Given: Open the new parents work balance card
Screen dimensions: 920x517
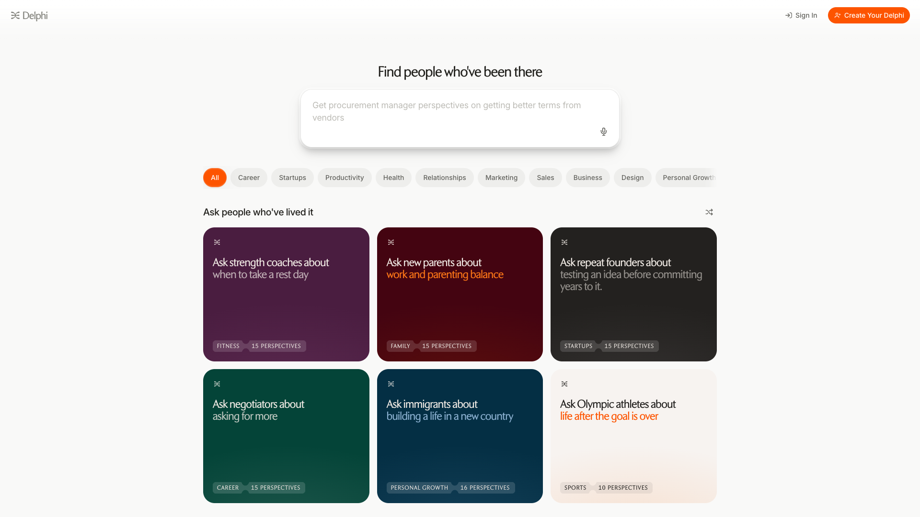Looking at the screenshot, I should tap(460, 294).
